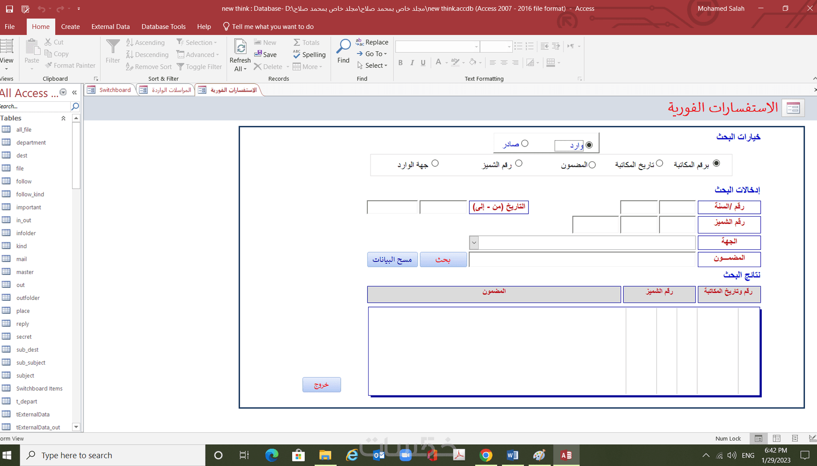Switch to Datasheet View from status bar
817x466 pixels.
[777, 438]
